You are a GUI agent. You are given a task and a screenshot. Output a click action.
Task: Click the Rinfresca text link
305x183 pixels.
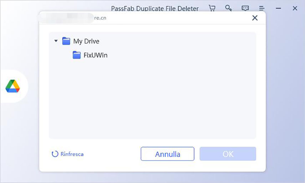[72, 154]
